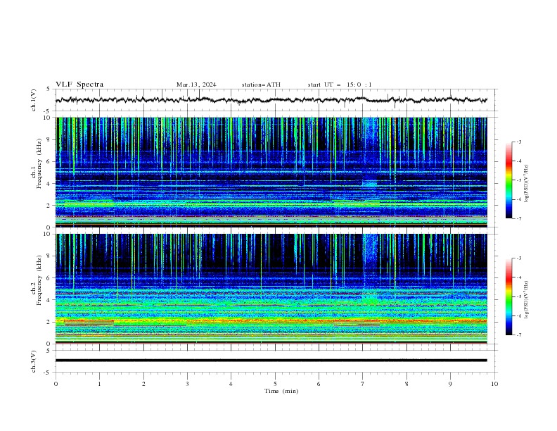Click the "-3" tick on ch.2 color bar
The height and width of the screenshot is (431, 557).
click(519, 258)
